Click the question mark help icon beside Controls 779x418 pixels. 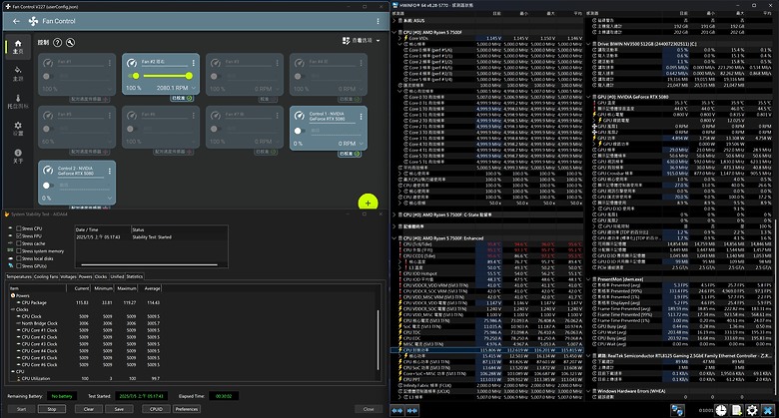pyautogui.click(x=58, y=43)
